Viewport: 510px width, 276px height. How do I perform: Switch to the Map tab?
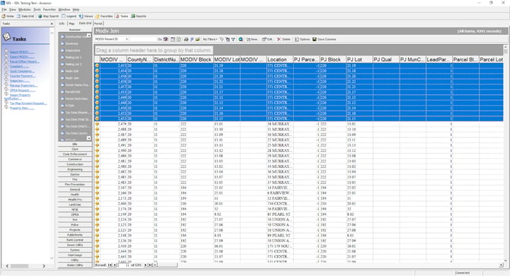(72, 24)
